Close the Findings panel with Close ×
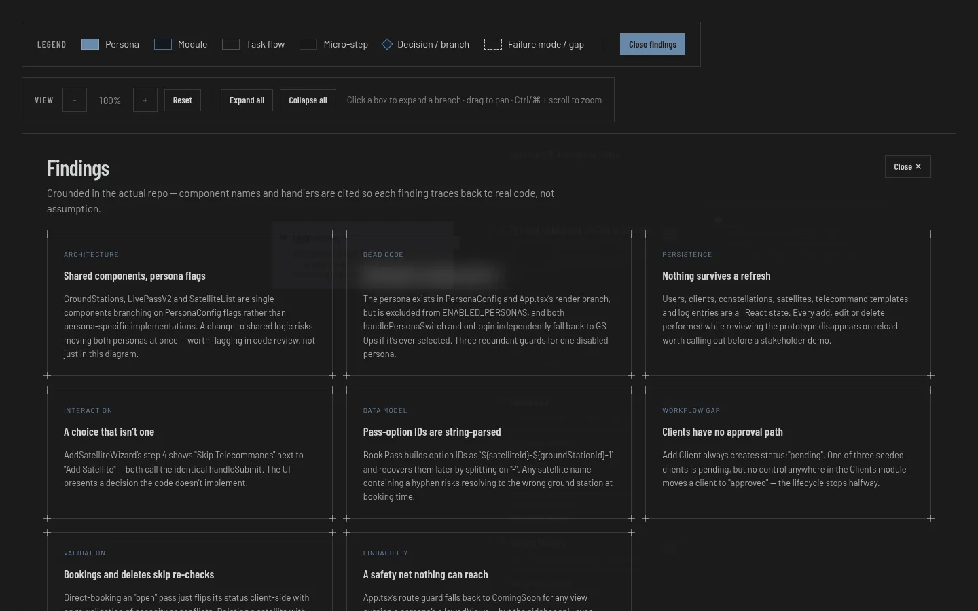Screen dimensions: 978x611 coord(907,166)
